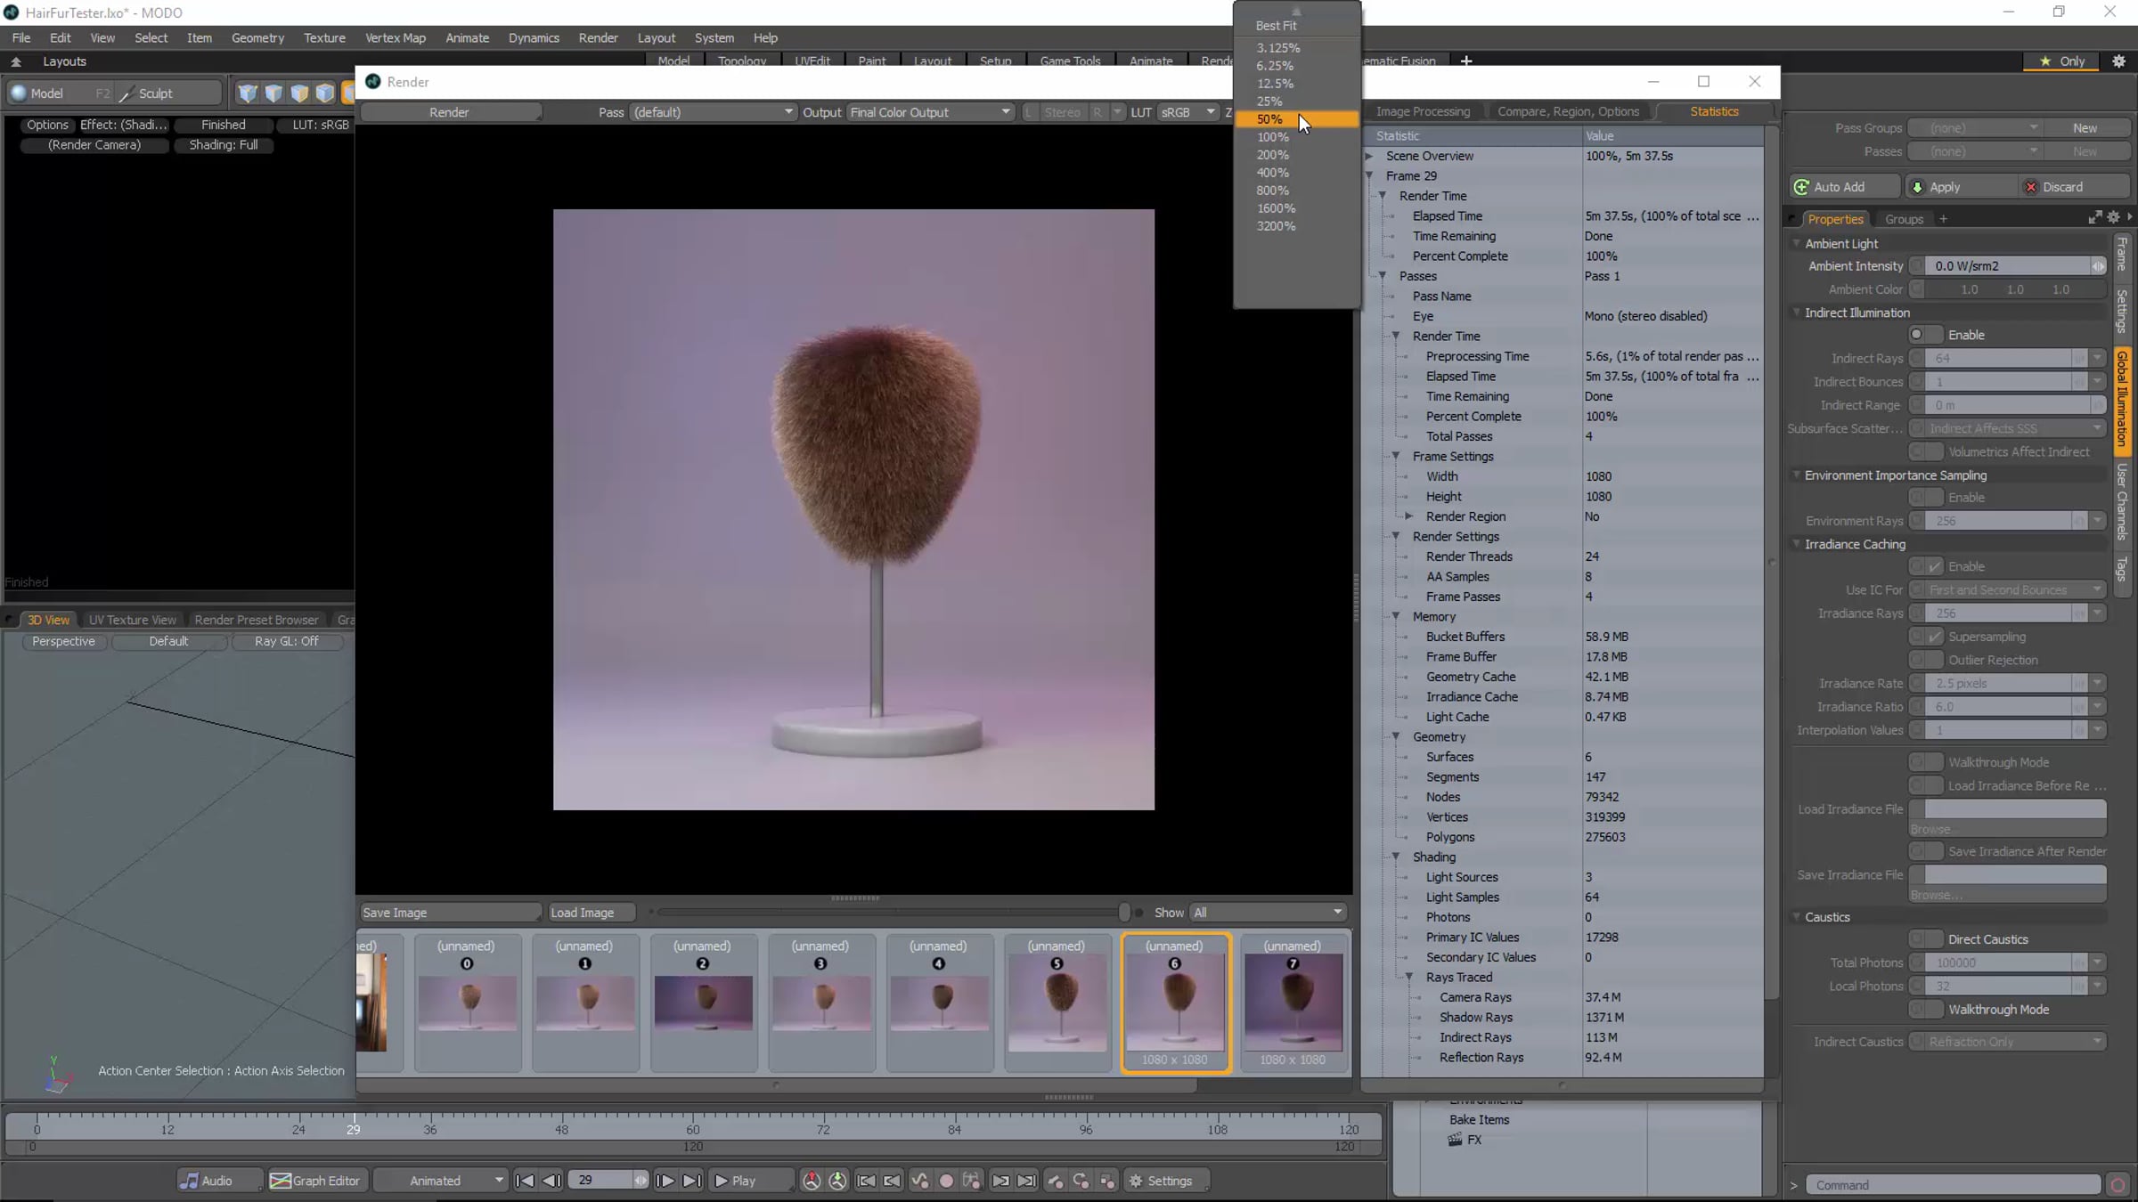Switch to the Image Processing tab
Screen dimensions: 2138x1202
click(x=1423, y=111)
